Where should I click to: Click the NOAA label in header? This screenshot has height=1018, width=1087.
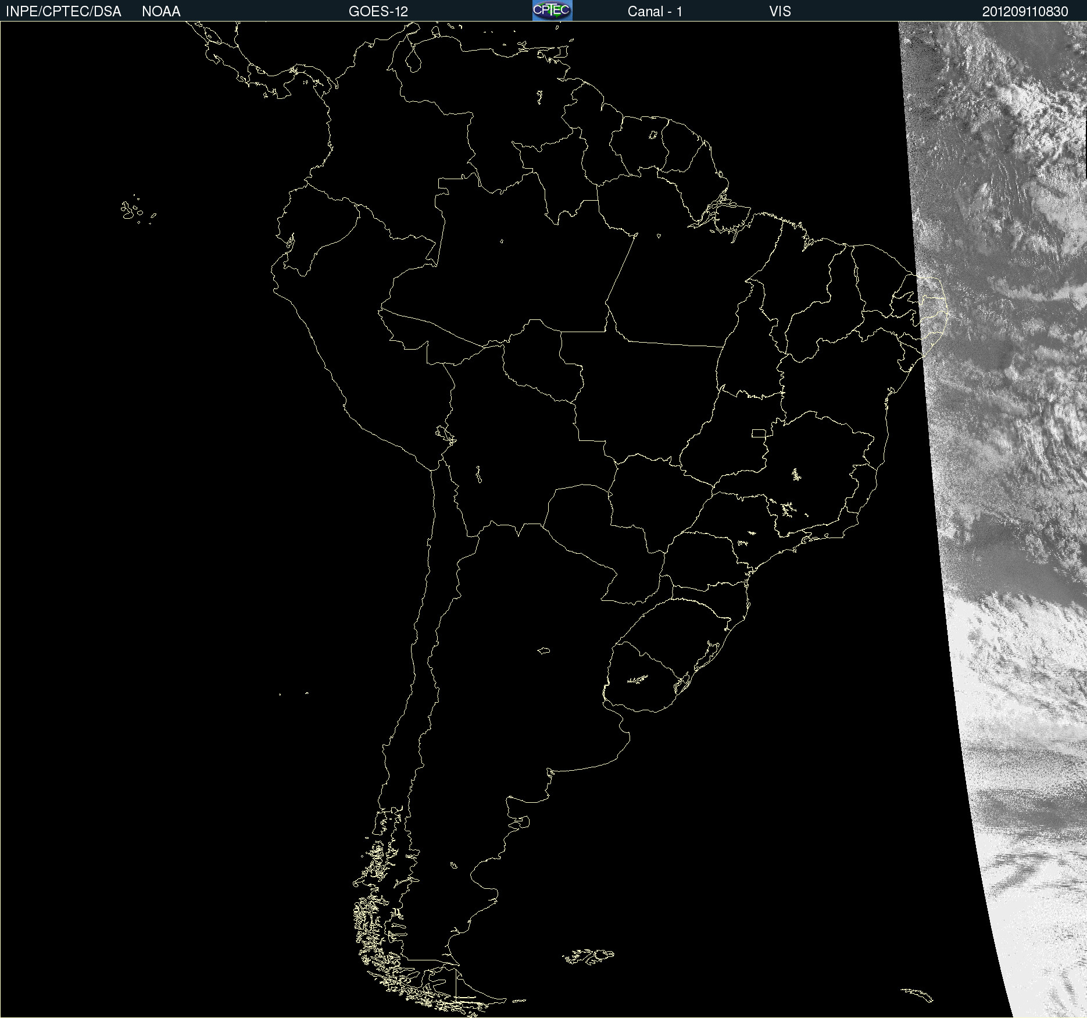pos(161,12)
